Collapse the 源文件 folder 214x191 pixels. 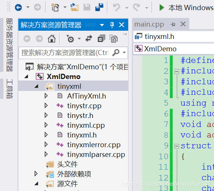(36, 184)
